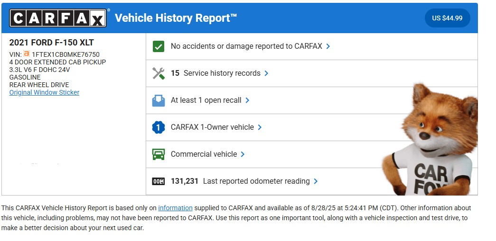The width and height of the screenshot is (496, 241).
Task: Expand the open recall chevron
Action: [247, 100]
